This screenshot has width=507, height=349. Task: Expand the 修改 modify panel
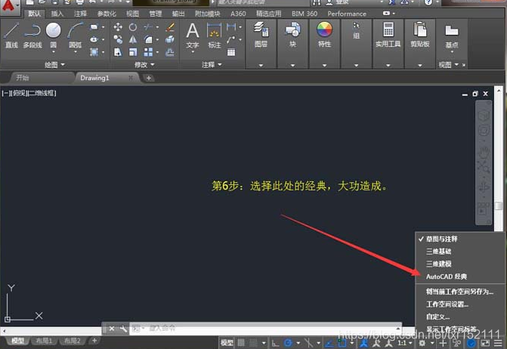[x=144, y=65]
